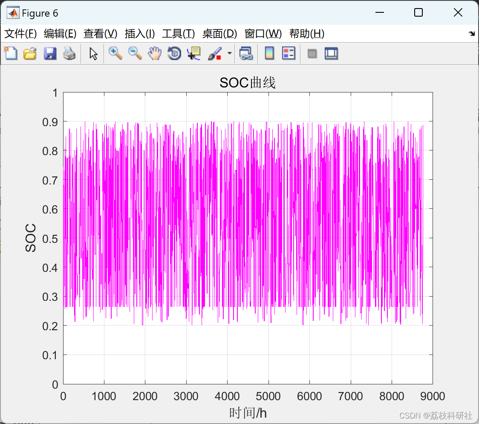The height and width of the screenshot is (424, 479).
Task: Click the MATLAB logo in title bar
Action: coord(13,13)
